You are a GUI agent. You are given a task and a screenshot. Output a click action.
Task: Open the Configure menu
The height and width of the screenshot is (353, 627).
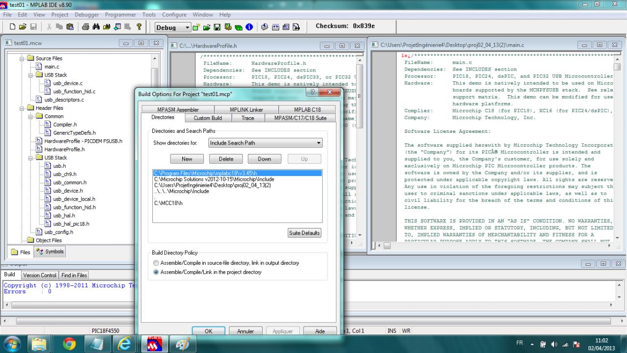pos(174,15)
